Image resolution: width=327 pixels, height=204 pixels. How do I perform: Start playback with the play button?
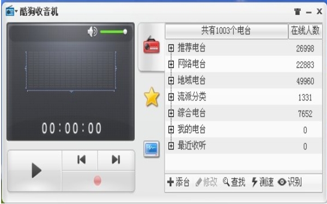[35, 171]
